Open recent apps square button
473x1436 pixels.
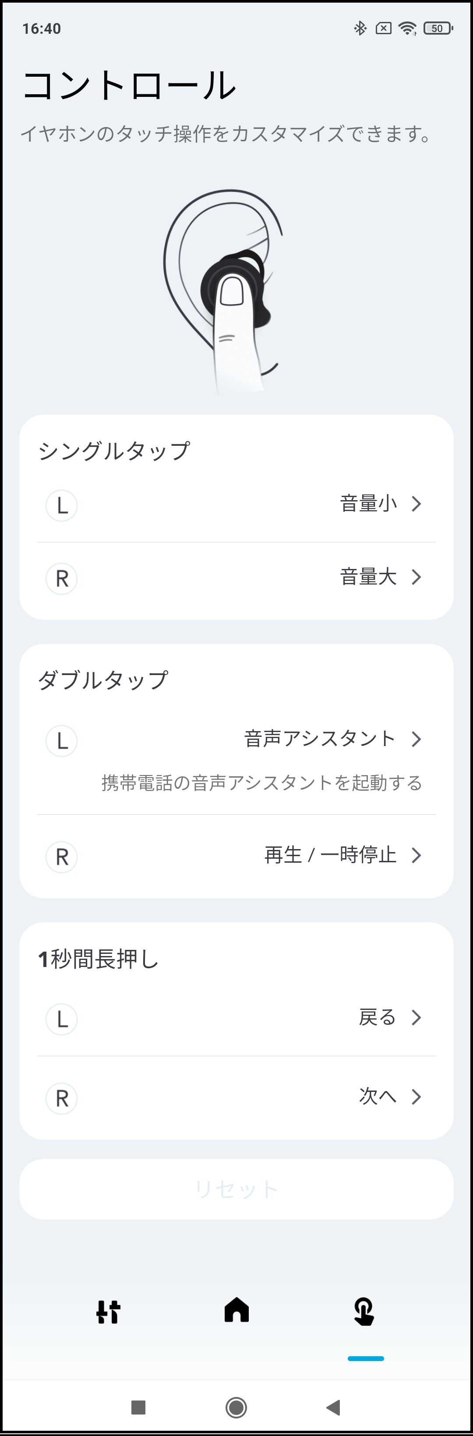point(138,1407)
